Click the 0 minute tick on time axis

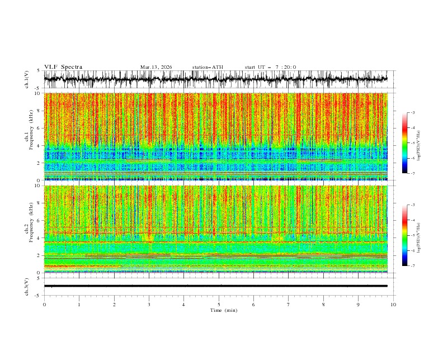[44, 305]
